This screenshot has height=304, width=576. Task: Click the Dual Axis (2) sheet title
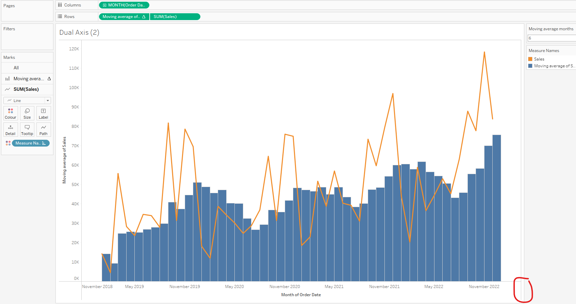(79, 32)
